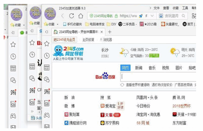This screenshot has height=131, width=203.
Task: Open the 2018世界杯 link
Action: [x=181, y=106]
